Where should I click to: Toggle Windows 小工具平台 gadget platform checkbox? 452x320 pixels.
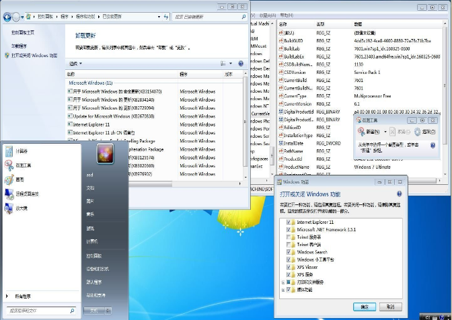[289, 259]
